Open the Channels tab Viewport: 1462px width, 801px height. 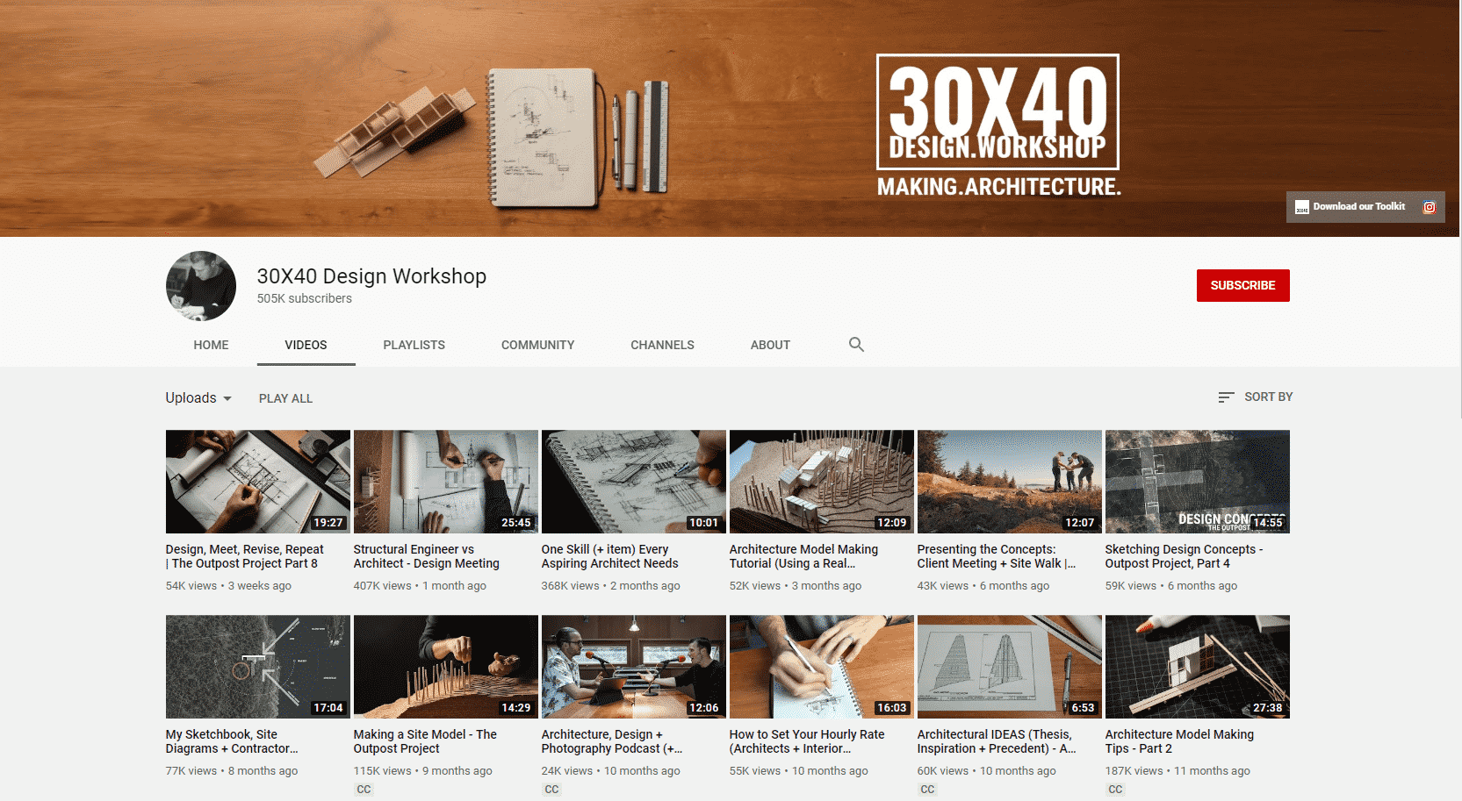tap(662, 345)
